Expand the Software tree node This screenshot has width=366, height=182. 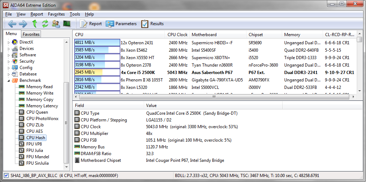pyautogui.click(x=9, y=55)
